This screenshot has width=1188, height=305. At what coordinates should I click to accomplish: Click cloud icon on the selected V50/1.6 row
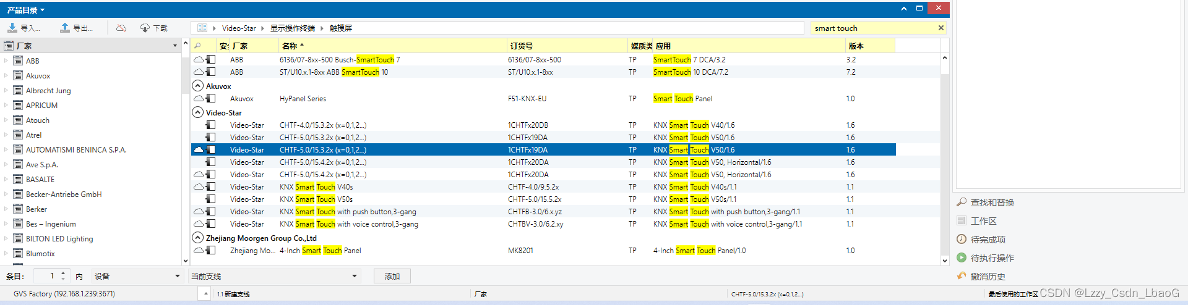[x=199, y=150]
